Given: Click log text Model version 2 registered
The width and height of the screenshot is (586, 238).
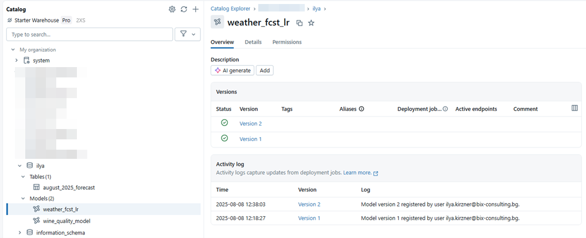Looking at the screenshot, I should pyautogui.click(x=440, y=204).
